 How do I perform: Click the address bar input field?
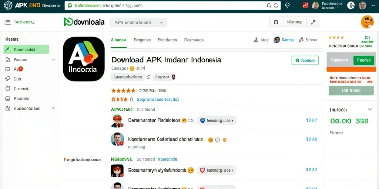click(x=172, y=6)
